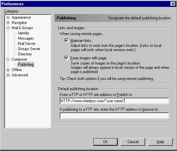This screenshot has height=151, width=177.
Task: Select Publishing under Composer
Action: coord(26,65)
